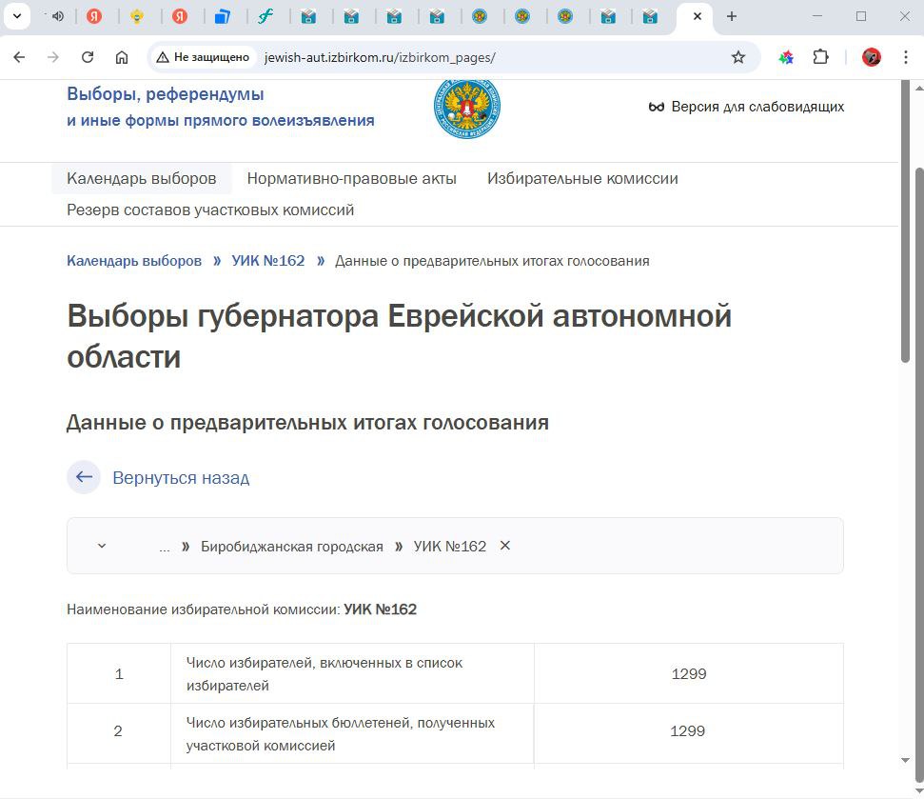The width and height of the screenshot is (924, 799).
Task: Click the page heading 'Выборы губернатора Еврейской автономной области'
Action: click(399, 336)
